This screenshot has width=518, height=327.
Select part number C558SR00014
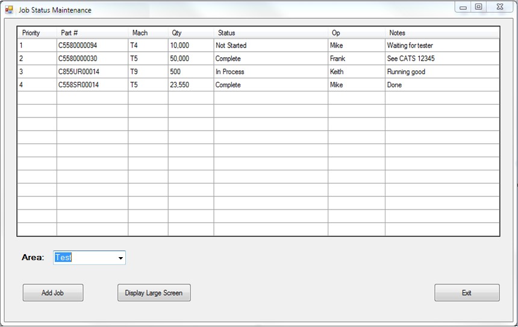(93, 85)
